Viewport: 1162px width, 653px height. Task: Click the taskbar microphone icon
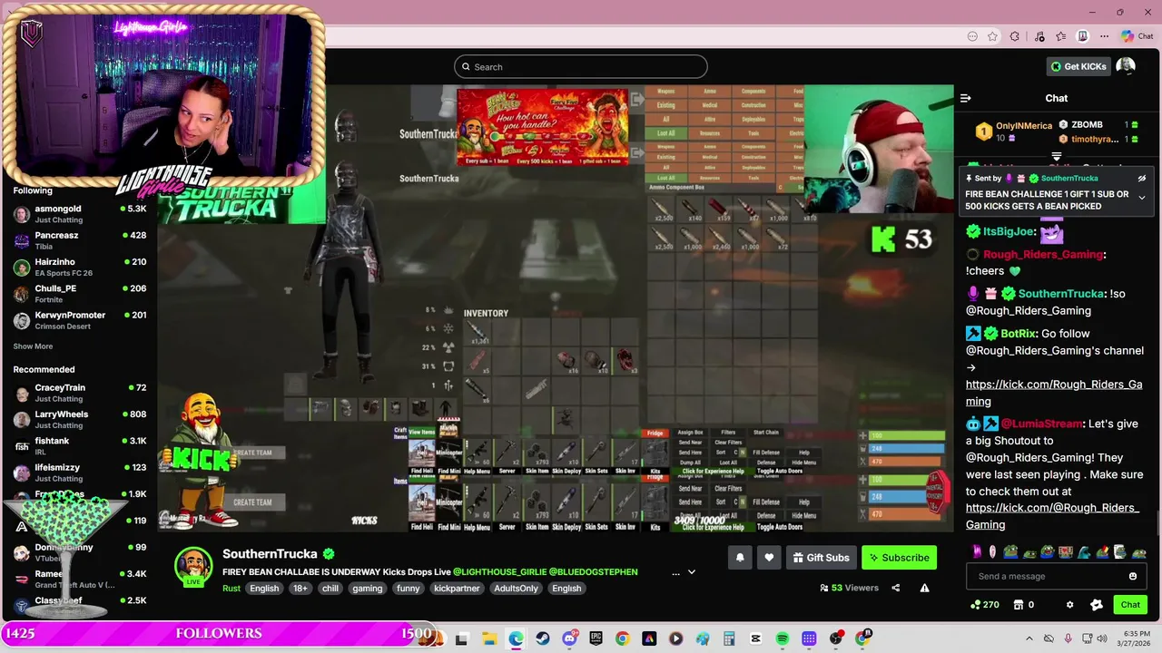click(1068, 638)
